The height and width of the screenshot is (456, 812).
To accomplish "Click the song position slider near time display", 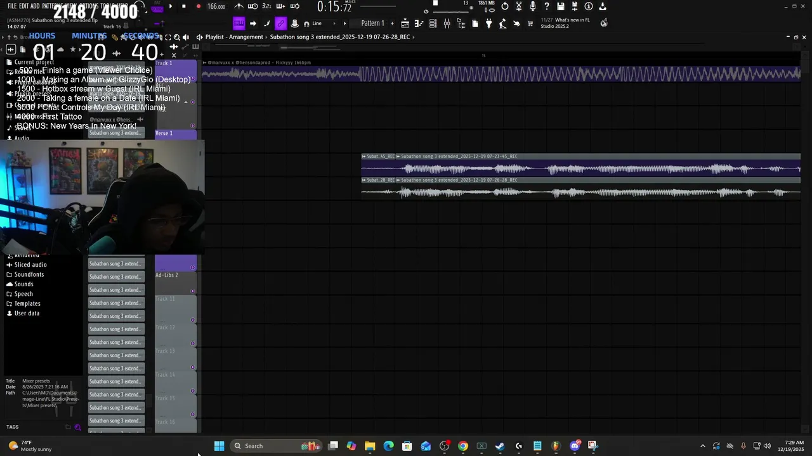I will [378, 6].
